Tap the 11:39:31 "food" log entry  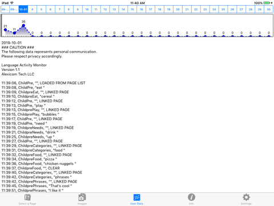[33, 150]
